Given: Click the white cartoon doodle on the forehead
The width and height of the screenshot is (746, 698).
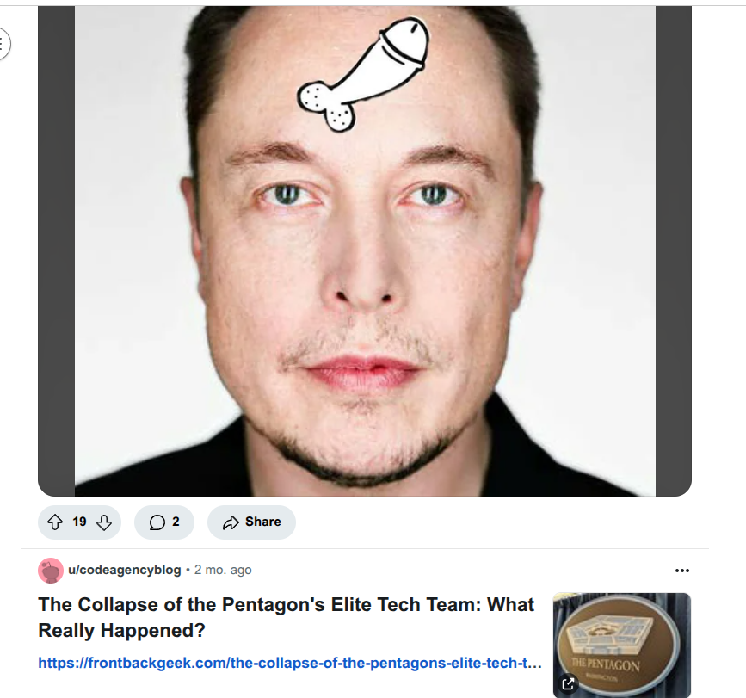Looking at the screenshot, I should tap(364, 75).
